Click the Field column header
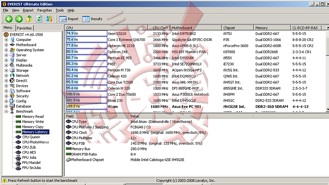 pos(97,116)
